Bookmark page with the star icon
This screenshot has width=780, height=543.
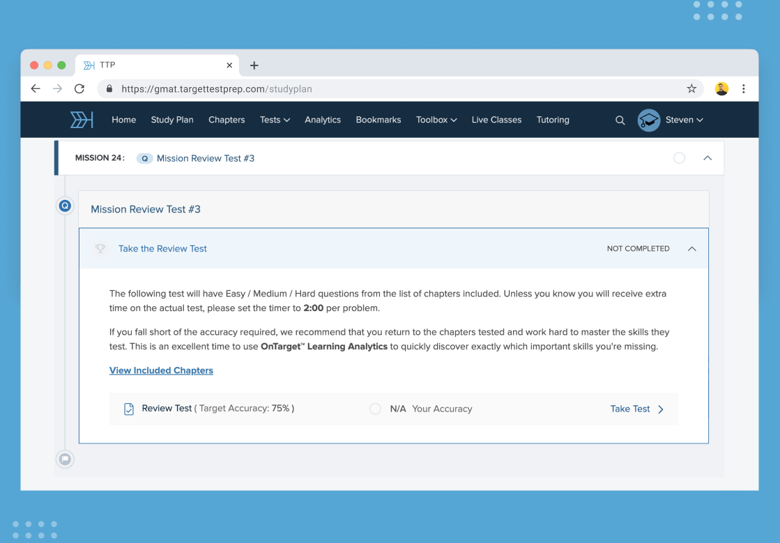click(691, 88)
